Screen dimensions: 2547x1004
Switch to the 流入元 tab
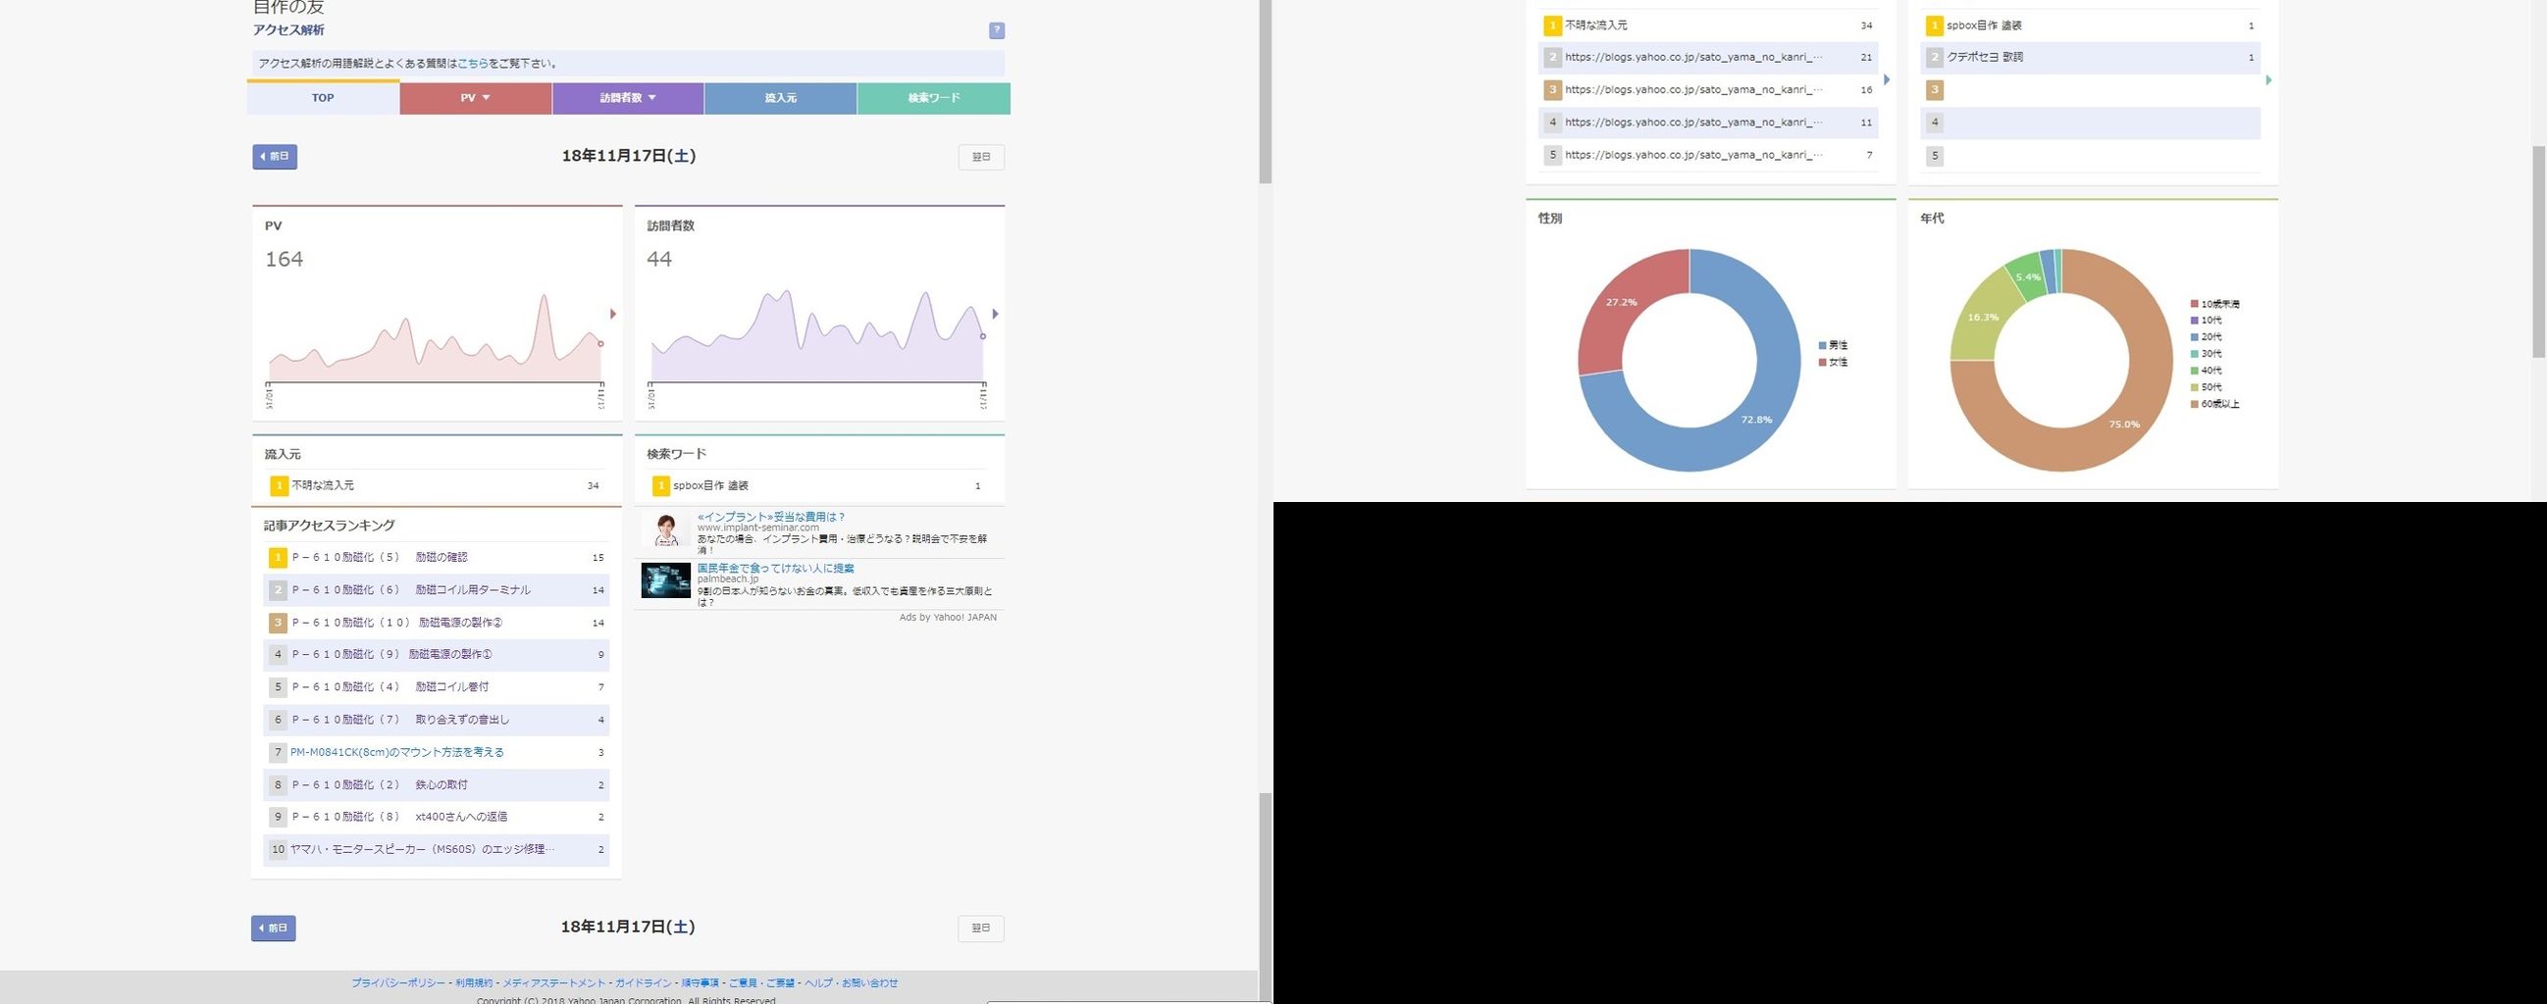click(781, 98)
